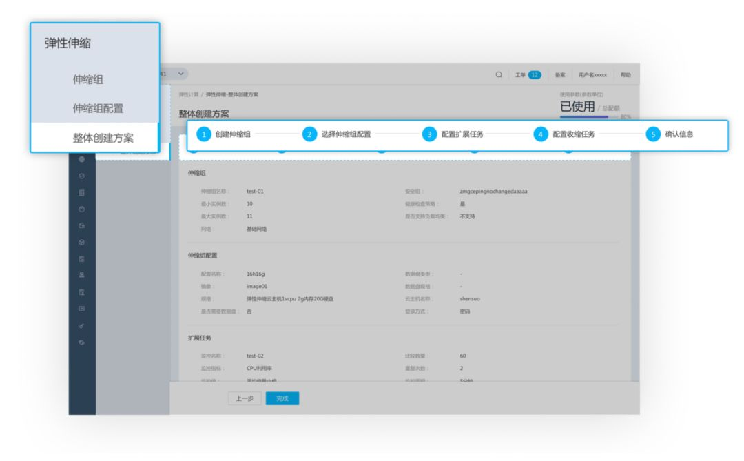Click the 整体创建方案 page title

click(x=203, y=114)
